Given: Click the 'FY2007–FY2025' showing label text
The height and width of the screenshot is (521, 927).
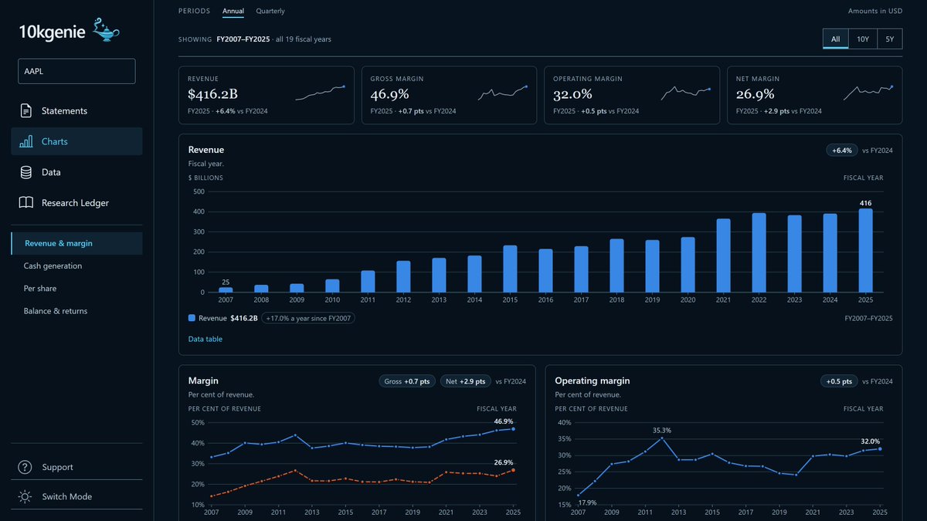Looking at the screenshot, I should pyautogui.click(x=243, y=39).
